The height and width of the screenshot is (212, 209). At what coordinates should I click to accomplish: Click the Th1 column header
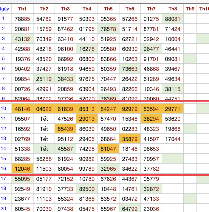pyautogui.click(x=22, y=9)
